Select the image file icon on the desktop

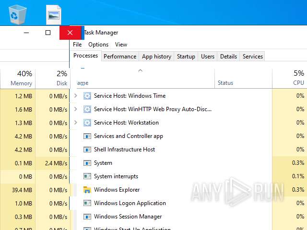(x=54, y=15)
